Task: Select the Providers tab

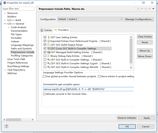Action: click(x=62, y=30)
